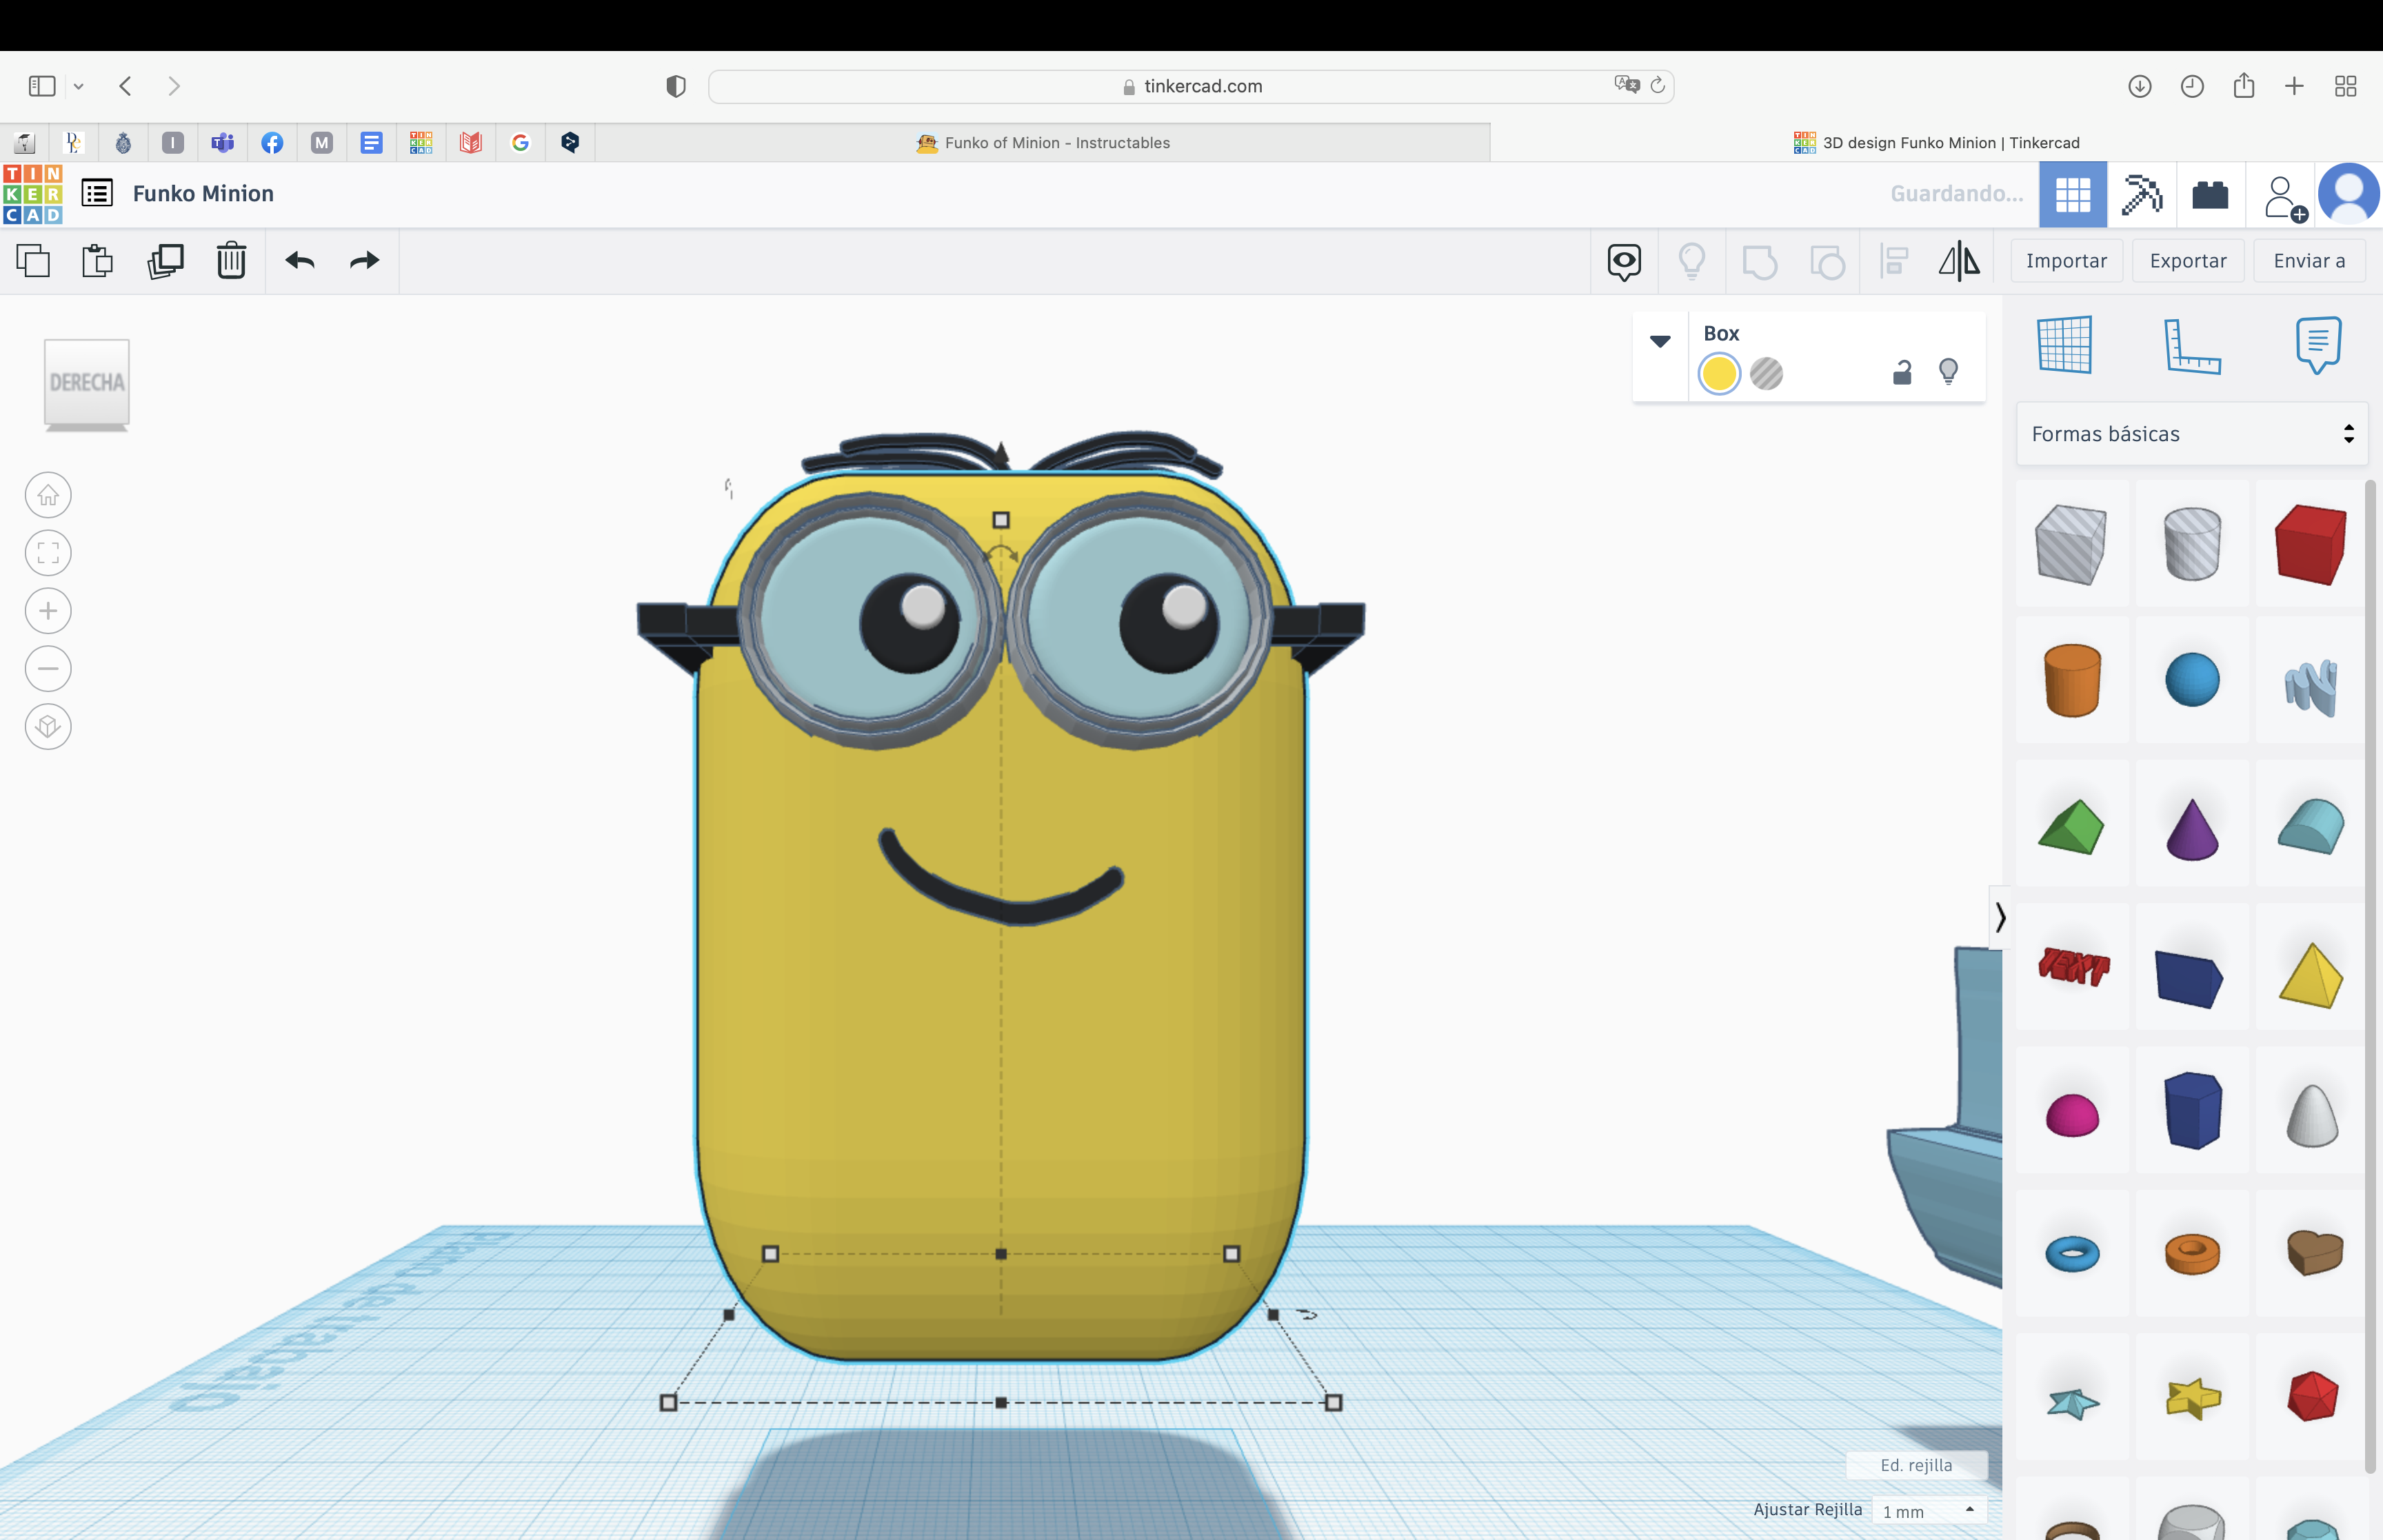Click the Align tool icon

(1894, 262)
